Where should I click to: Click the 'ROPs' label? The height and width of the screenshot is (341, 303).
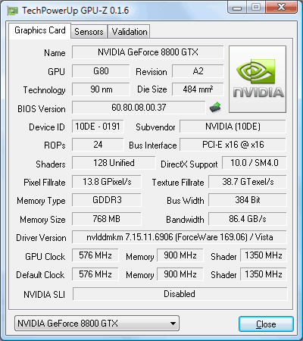coord(55,145)
